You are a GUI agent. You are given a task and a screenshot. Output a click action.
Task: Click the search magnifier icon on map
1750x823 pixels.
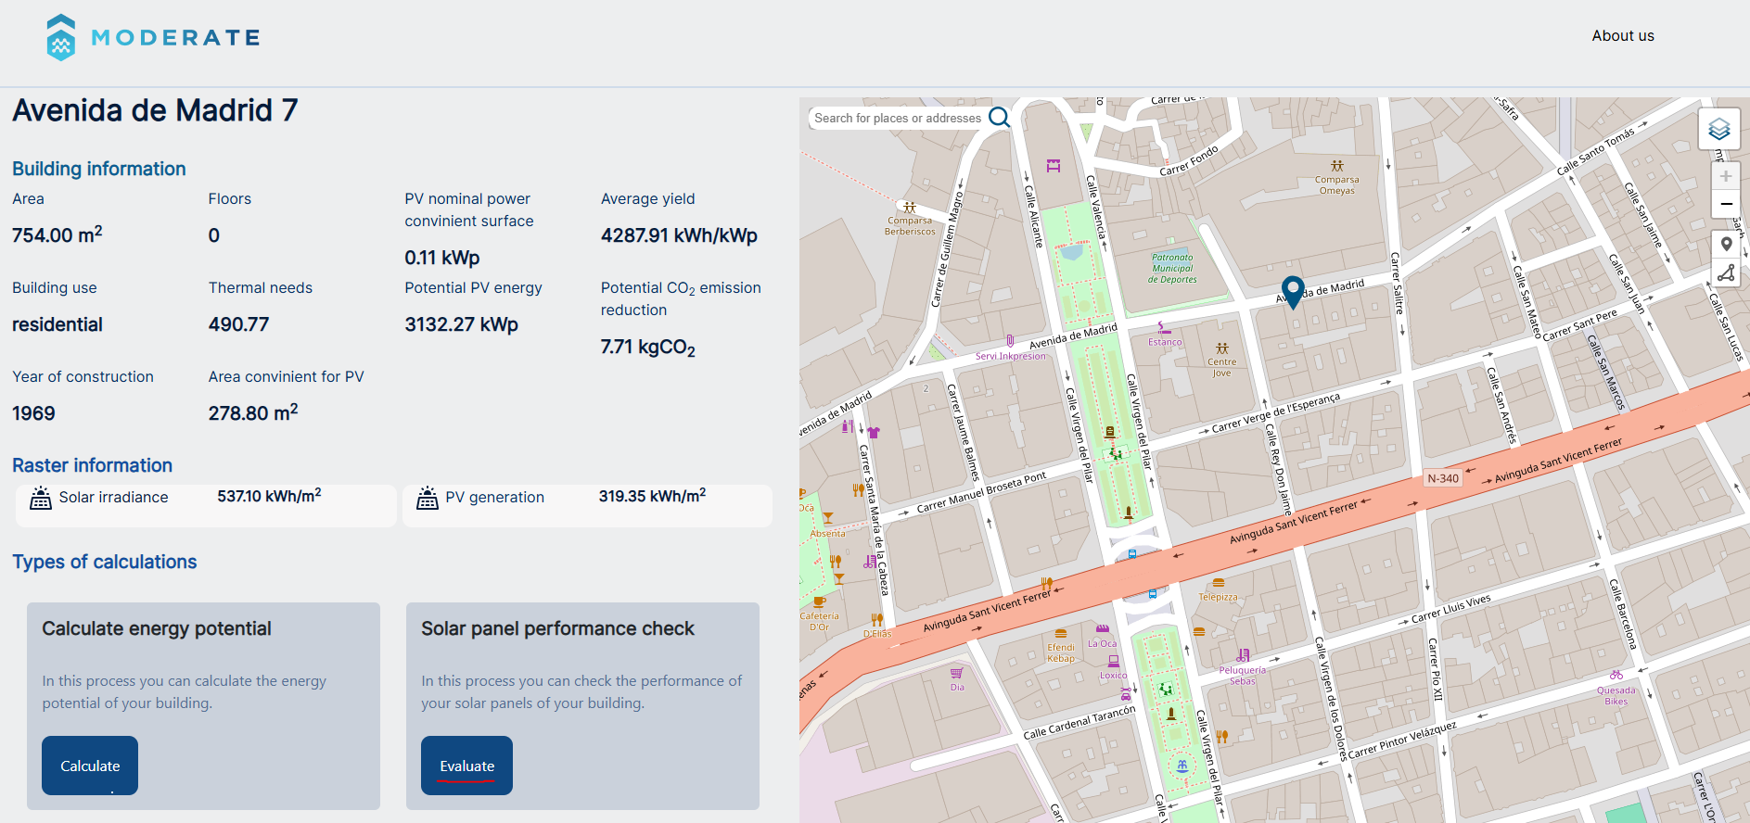[x=999, y=118]
